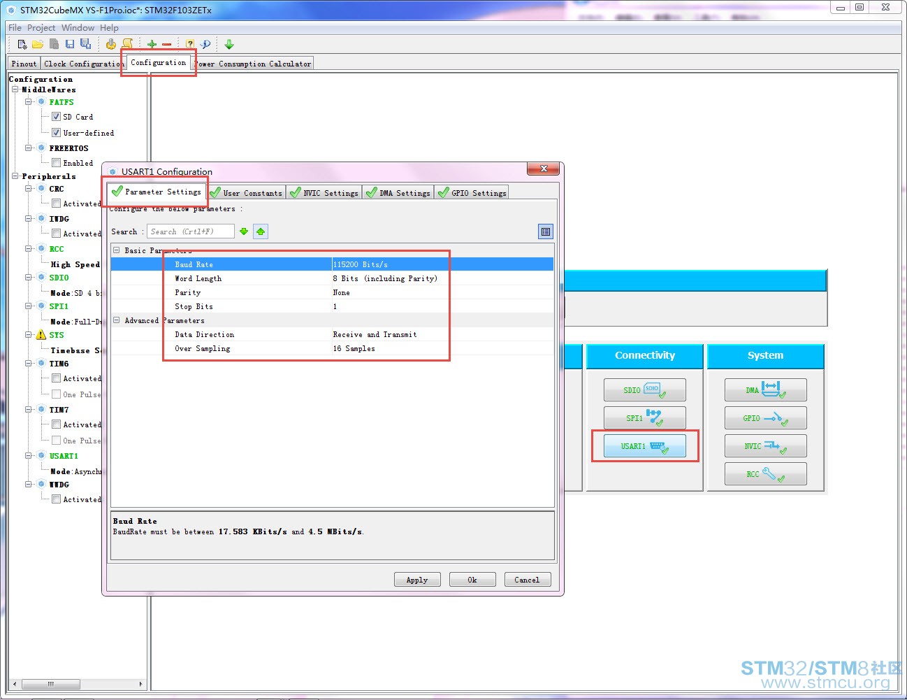
Task: Check the WWDG Activated checkbox
Action: point(56,499)
